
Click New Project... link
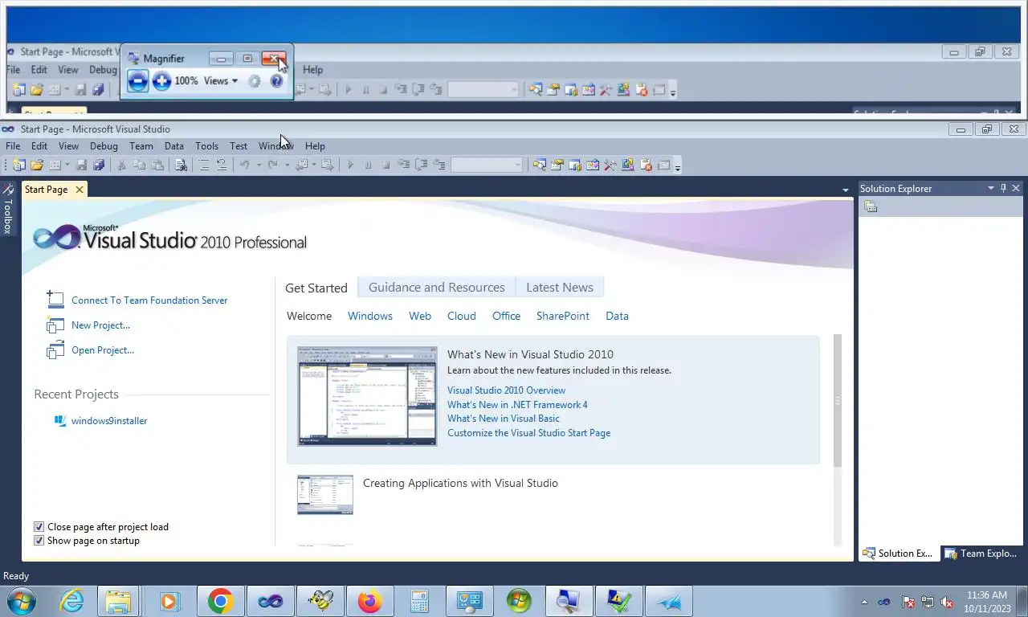point(100,325)
